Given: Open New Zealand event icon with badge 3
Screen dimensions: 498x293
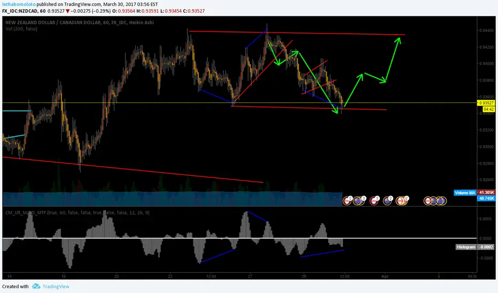Looking at the screenshot, I should pyautogui.click(x=359, y=201).
